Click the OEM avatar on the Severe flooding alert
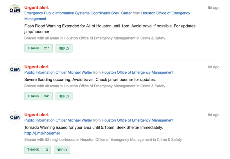The width and height of the screenshot is (230, 159). tap(15, 69)
